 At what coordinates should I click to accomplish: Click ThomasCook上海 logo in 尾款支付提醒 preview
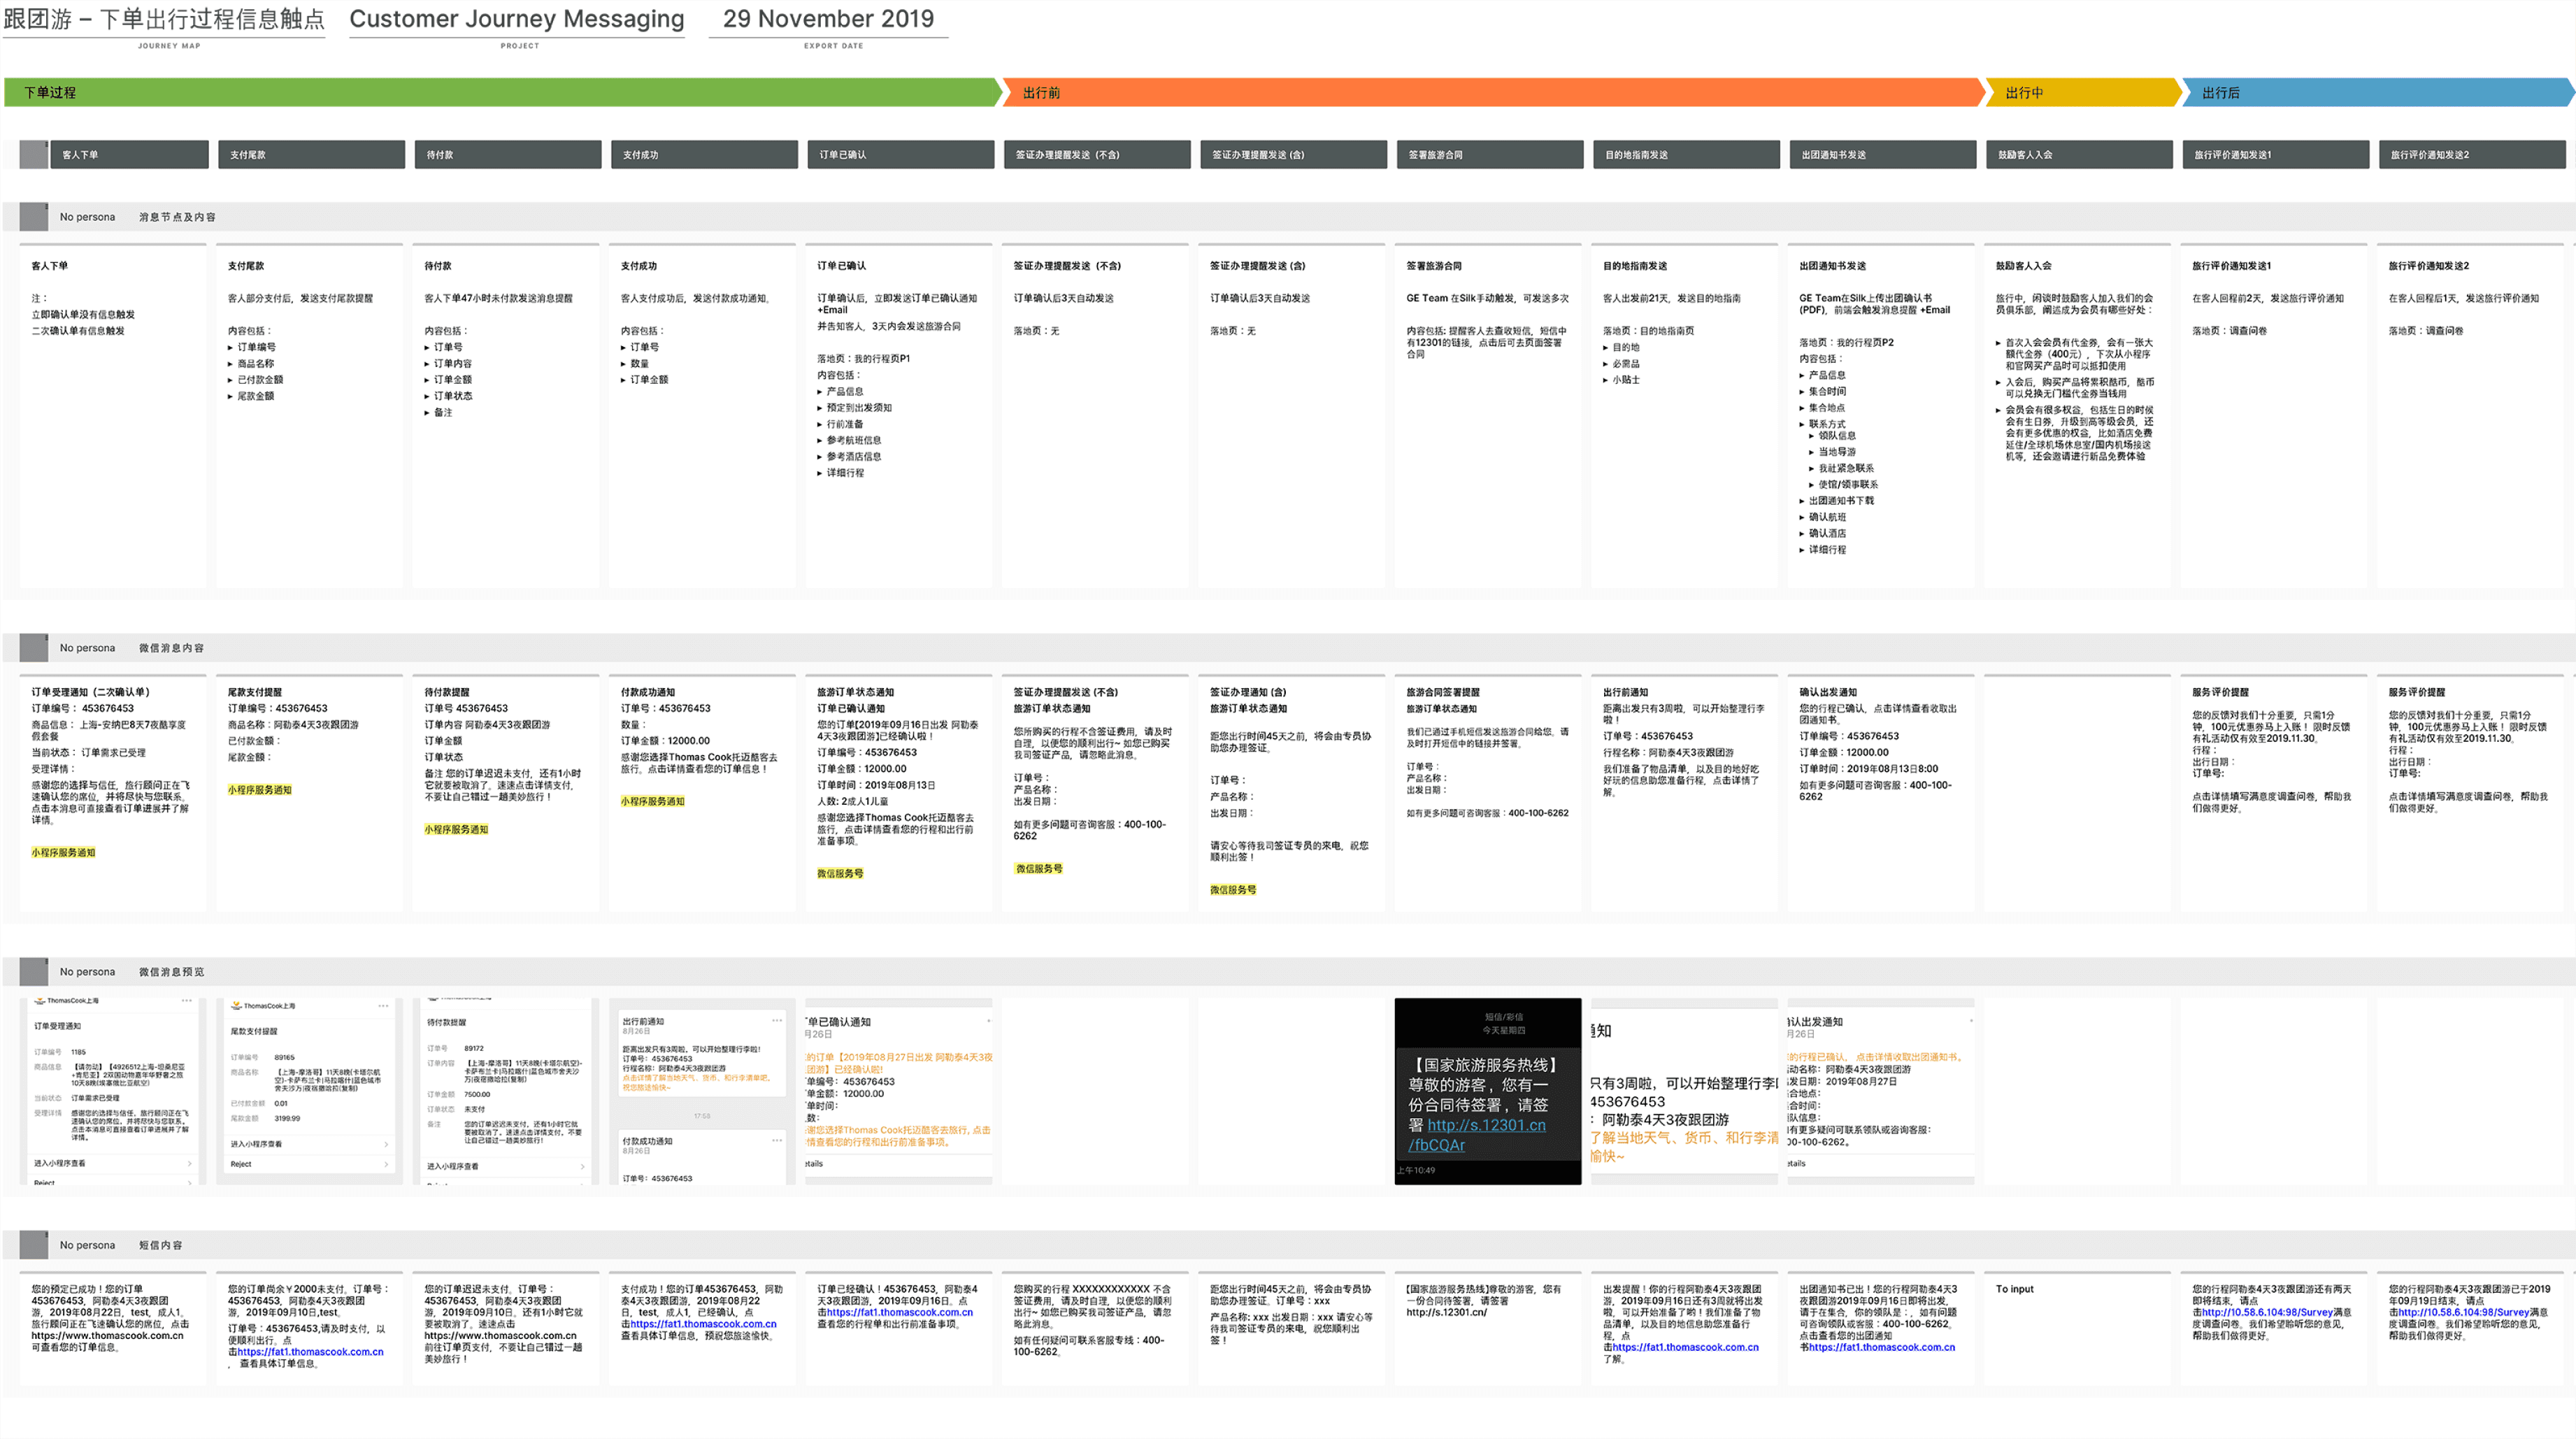coord(236,1005)
